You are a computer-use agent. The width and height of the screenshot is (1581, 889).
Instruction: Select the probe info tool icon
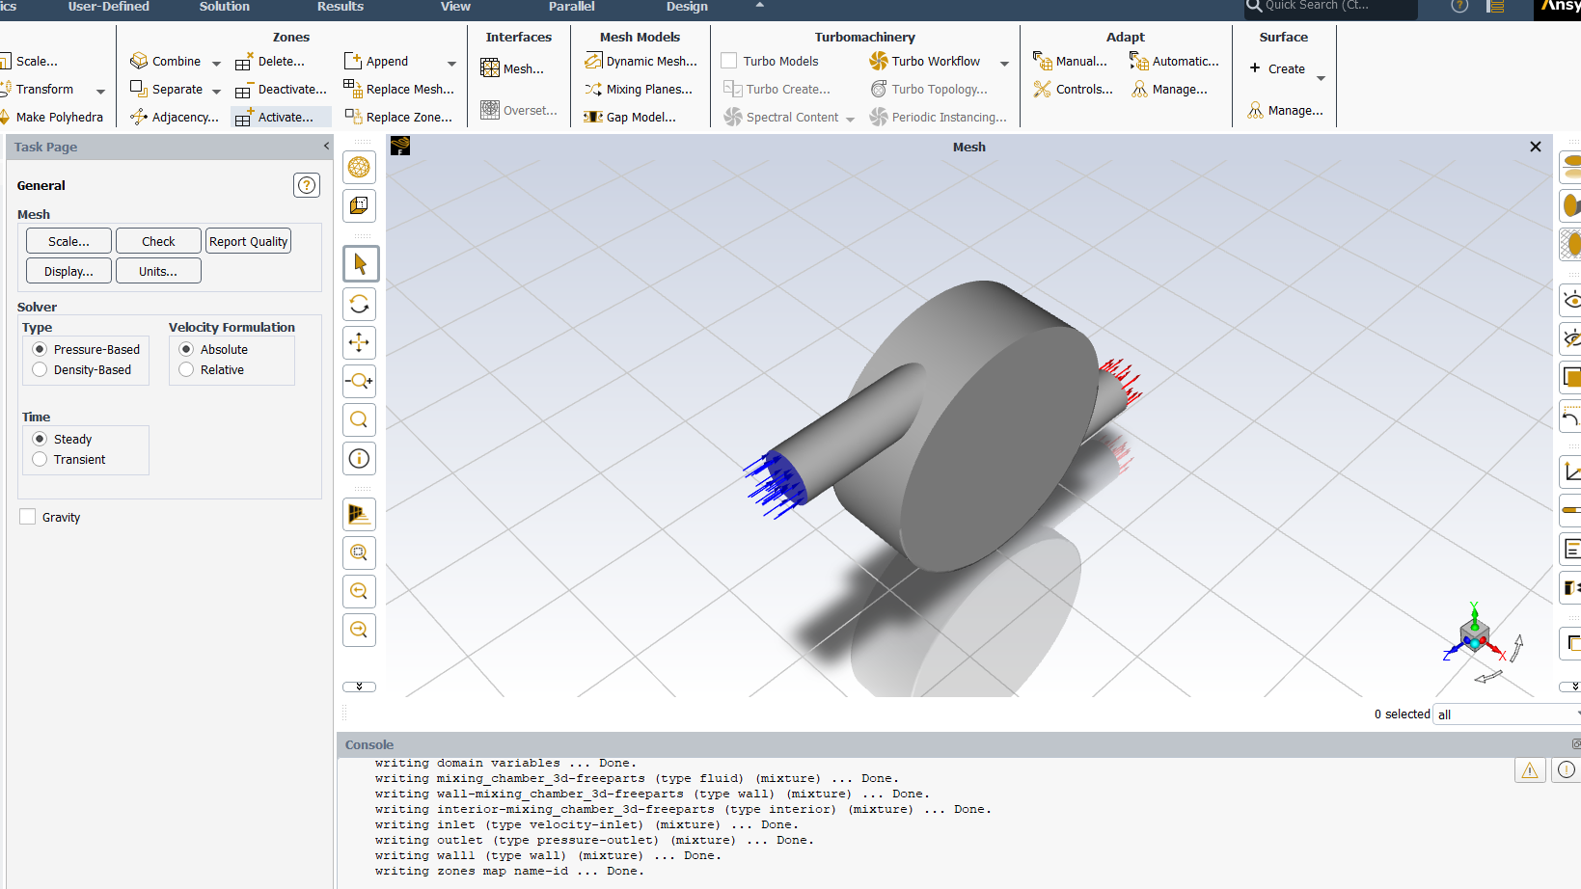point(359,459)
